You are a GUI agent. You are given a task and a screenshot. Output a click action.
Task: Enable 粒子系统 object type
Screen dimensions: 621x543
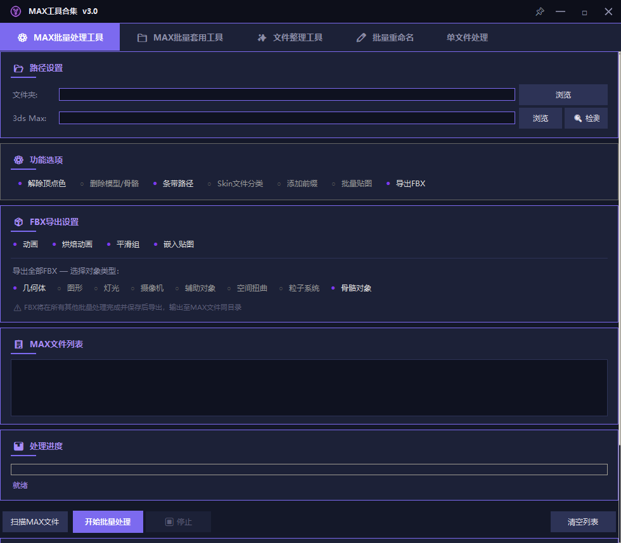[299, 288]
